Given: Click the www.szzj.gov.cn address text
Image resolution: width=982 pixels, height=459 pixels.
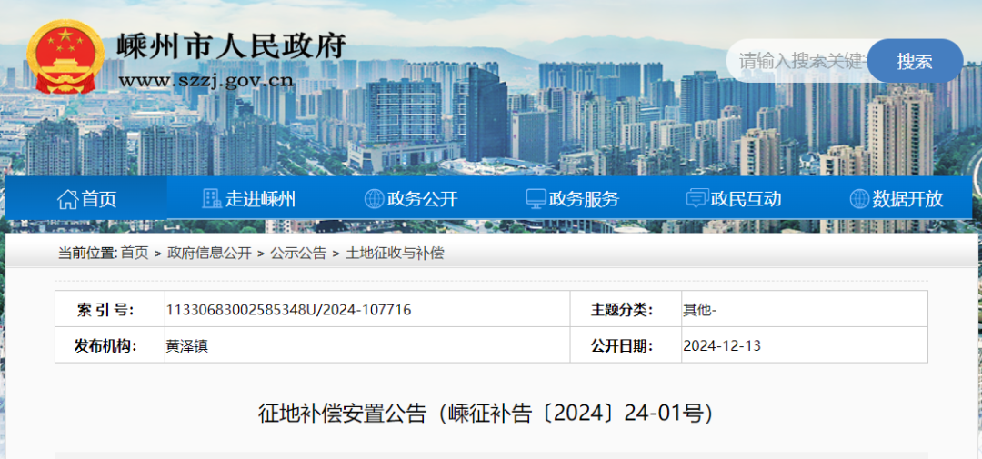Looking at the screenshot, I should coord(206,81).
